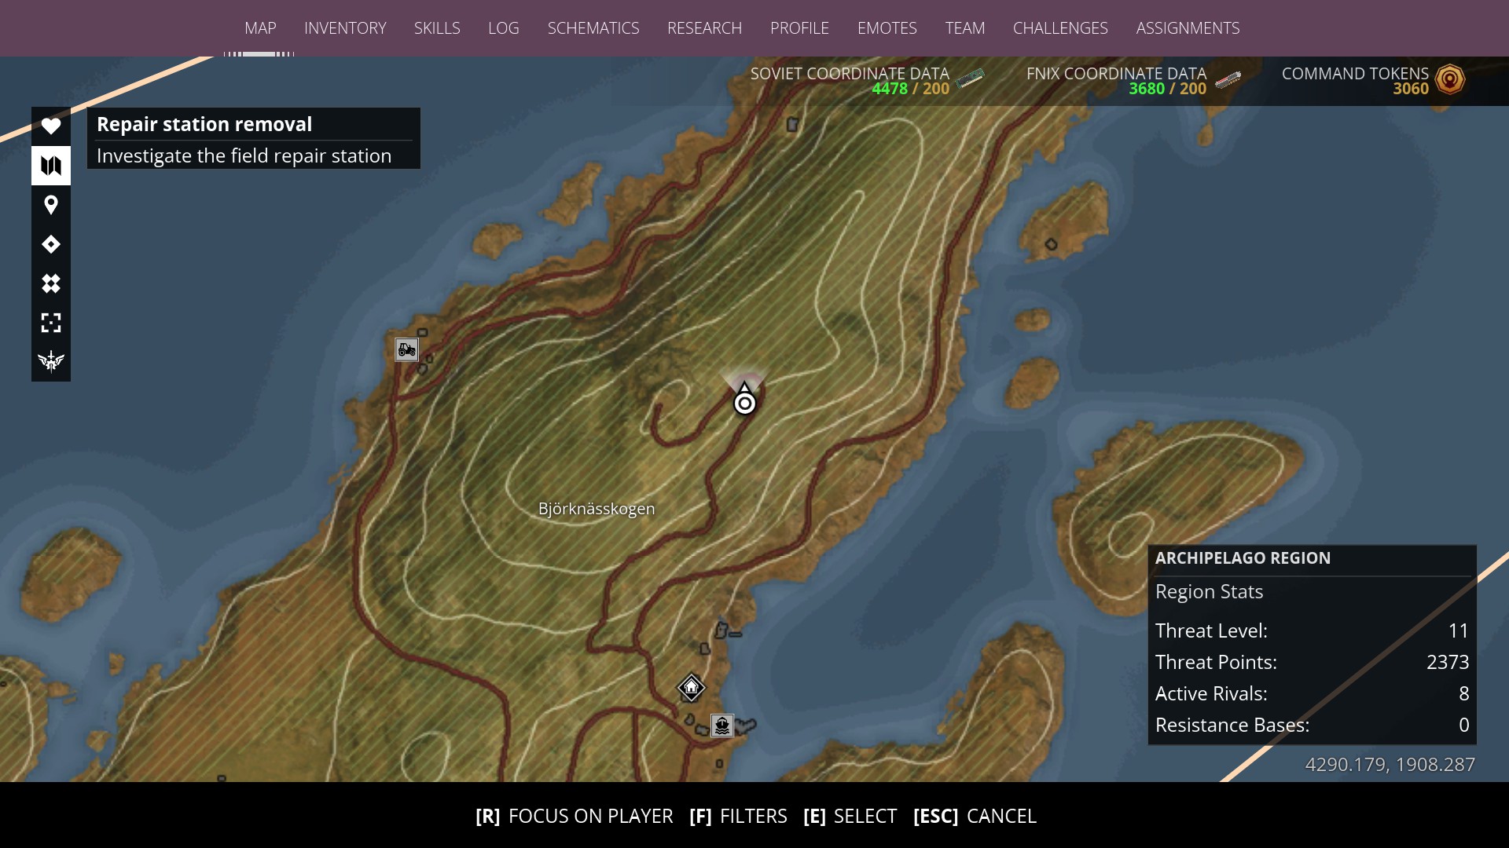Viewport: 1509px width, 848px height.
Task: Click [R] Focus on Player prompt
Action: tap(575, 817)
